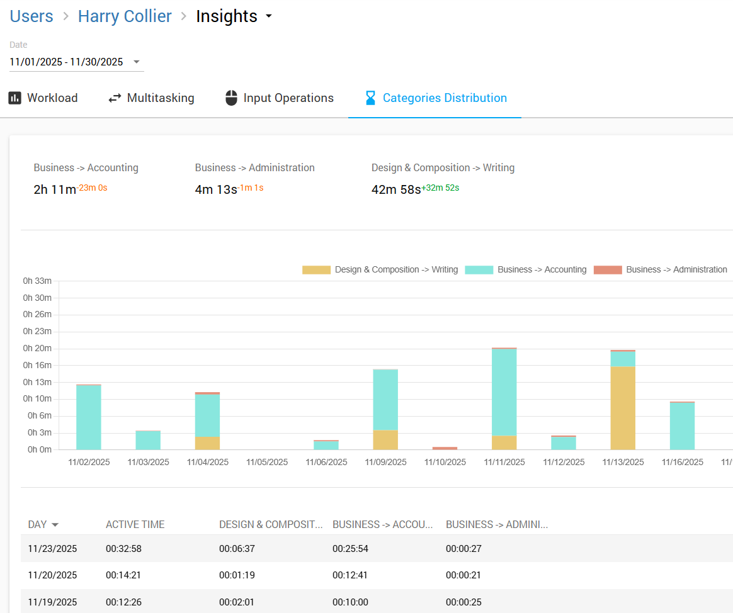Click the Categories Distribution hourglass icon
This screenshot has height=613, width=733.
[x=371, y=98]
